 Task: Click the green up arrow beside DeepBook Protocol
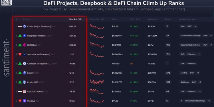click(20, 36)
